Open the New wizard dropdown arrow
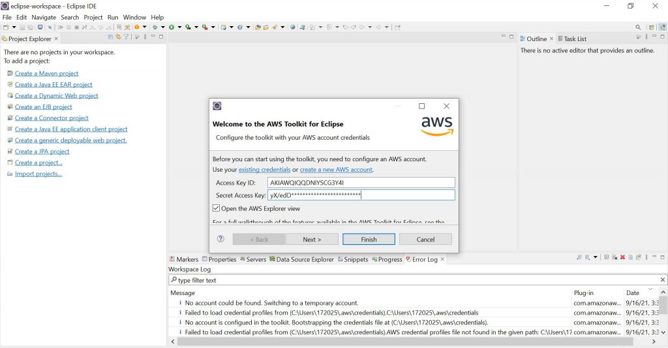Viewport: 668px width, 348px height. (x=14, y=27)
